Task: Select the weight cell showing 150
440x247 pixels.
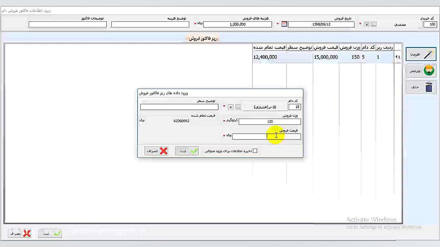Action: [x=350, y=57]
